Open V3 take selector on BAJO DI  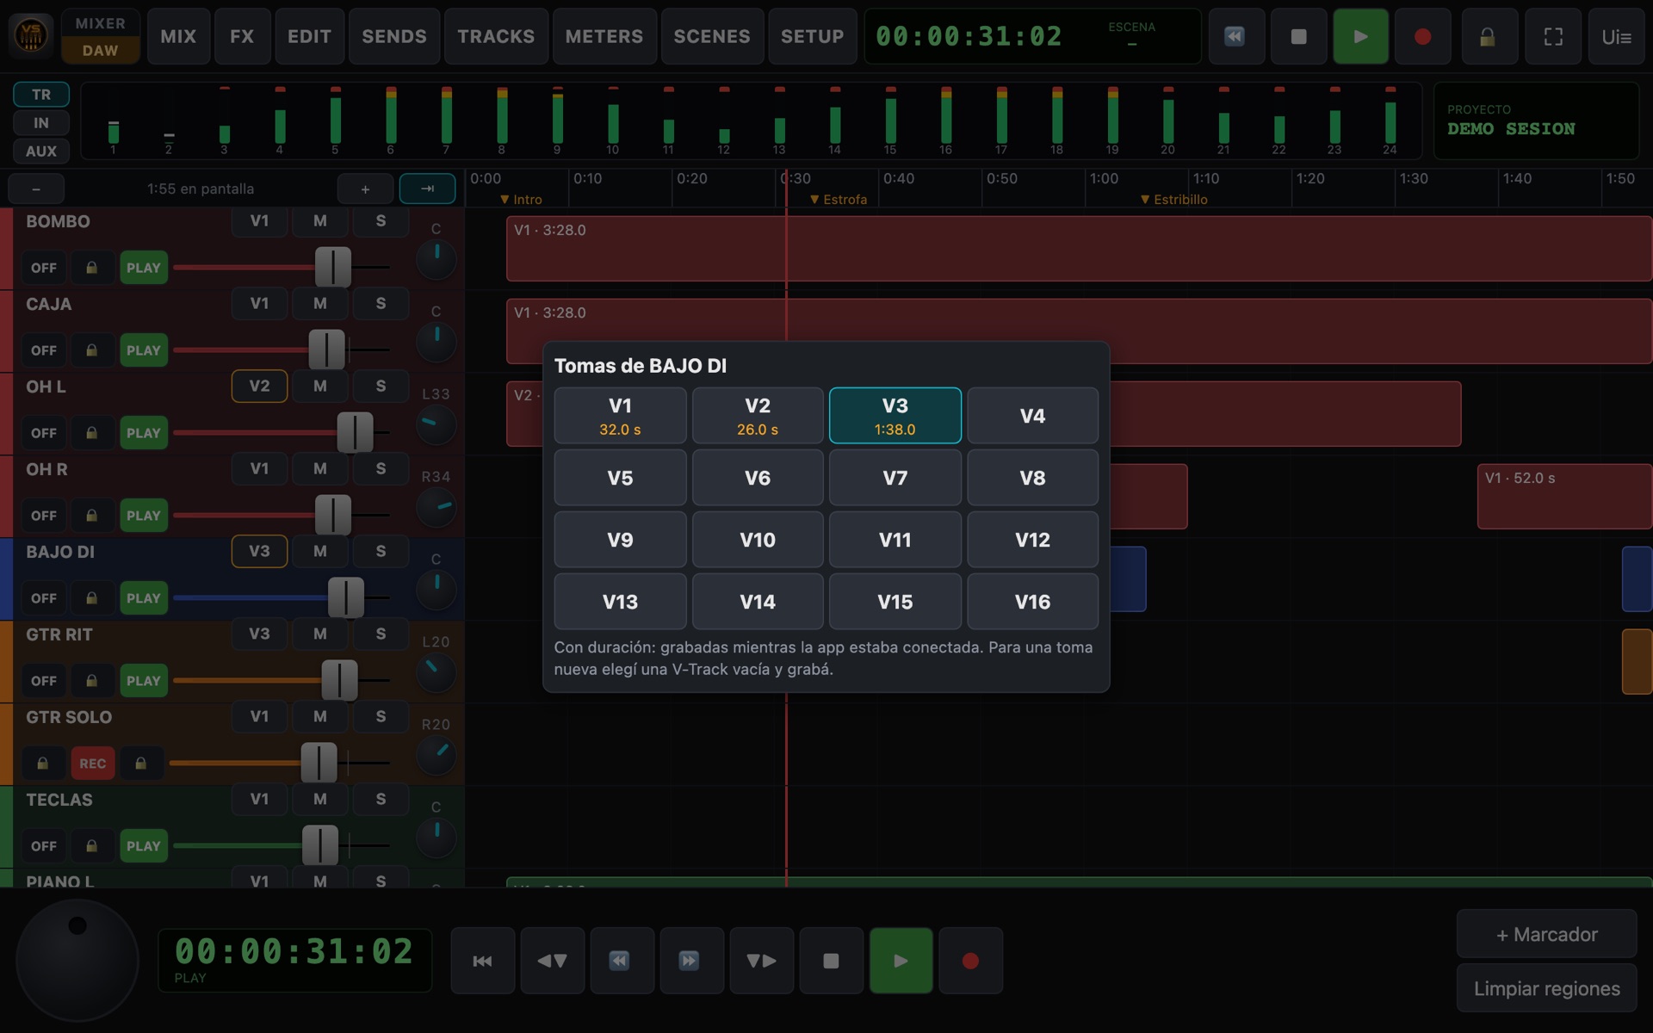259,552
